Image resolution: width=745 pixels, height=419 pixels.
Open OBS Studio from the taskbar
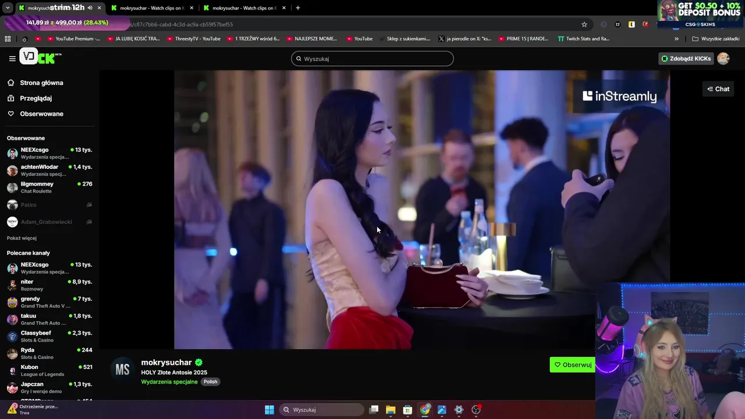point(476,410)
